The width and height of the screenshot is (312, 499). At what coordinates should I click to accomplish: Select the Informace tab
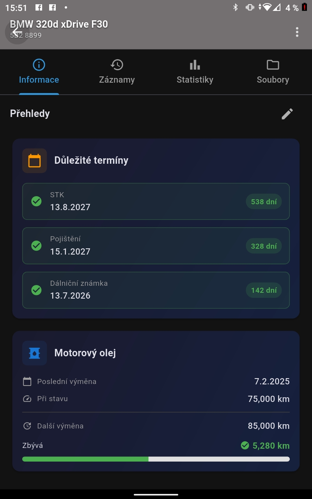pyautogui.click(x=39, y=72)
